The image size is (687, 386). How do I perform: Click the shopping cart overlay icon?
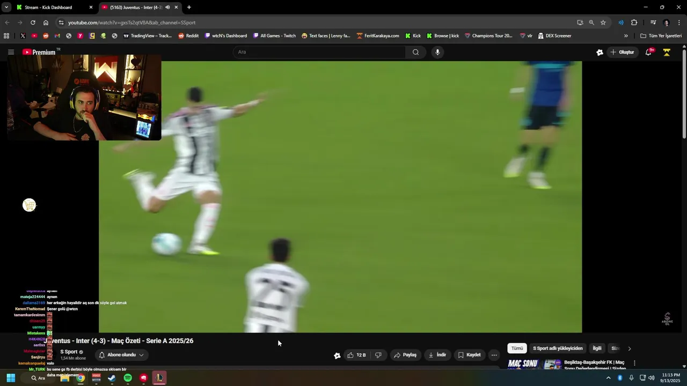(x=29, y=205)
